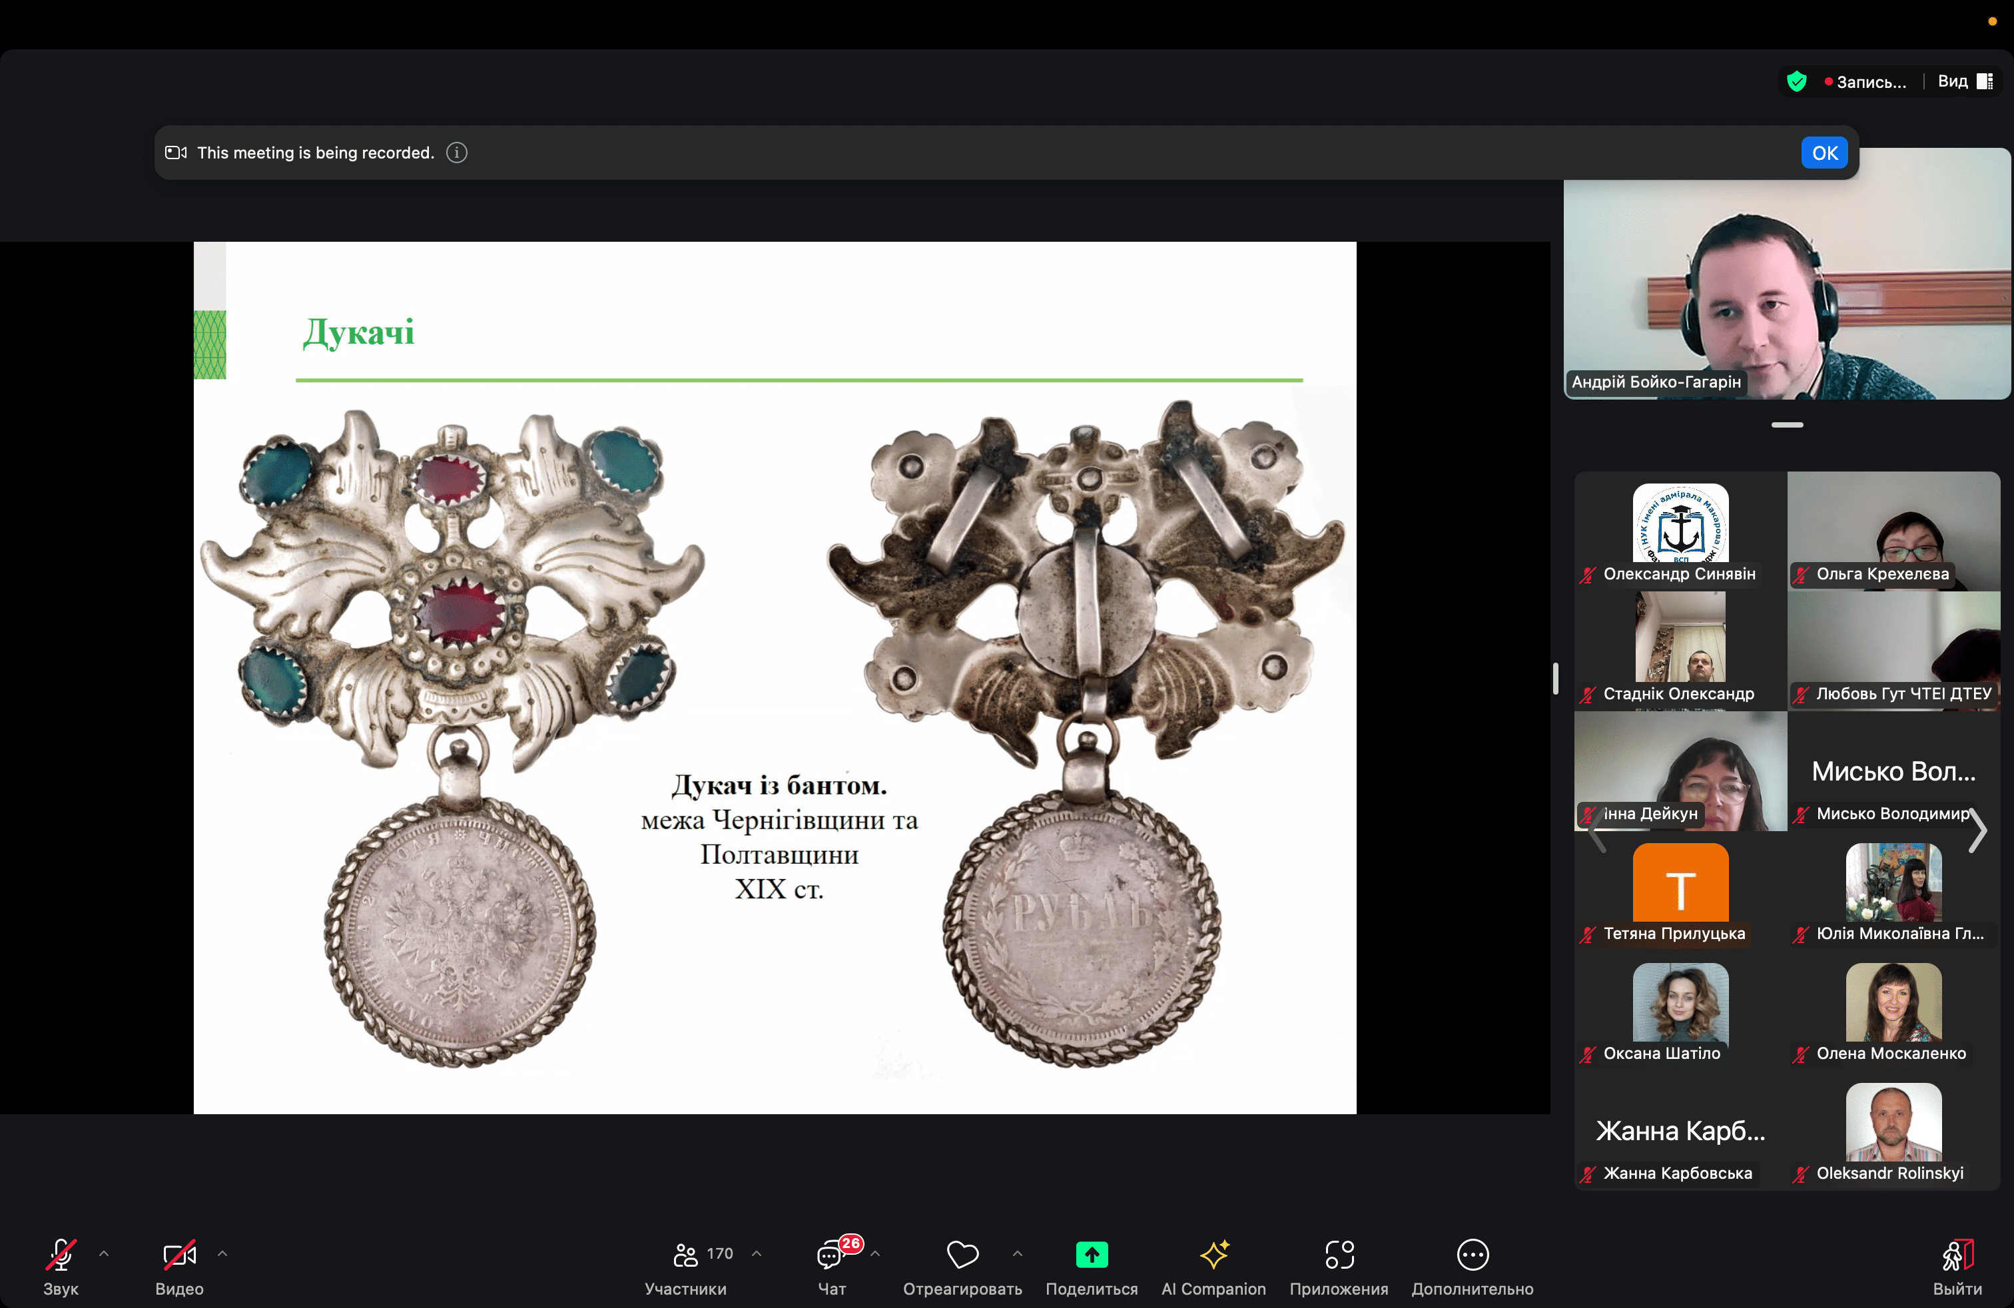This screenshot has width=2014, height=1308.
Task: Click the green Share screen icon
Action: pyautogui.click(x=1092, y=1255)
